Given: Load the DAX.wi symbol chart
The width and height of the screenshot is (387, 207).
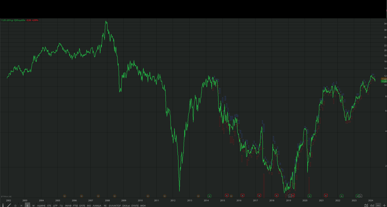Looking at the screenshot, I should pyautogui.click(x=126, y=206).
